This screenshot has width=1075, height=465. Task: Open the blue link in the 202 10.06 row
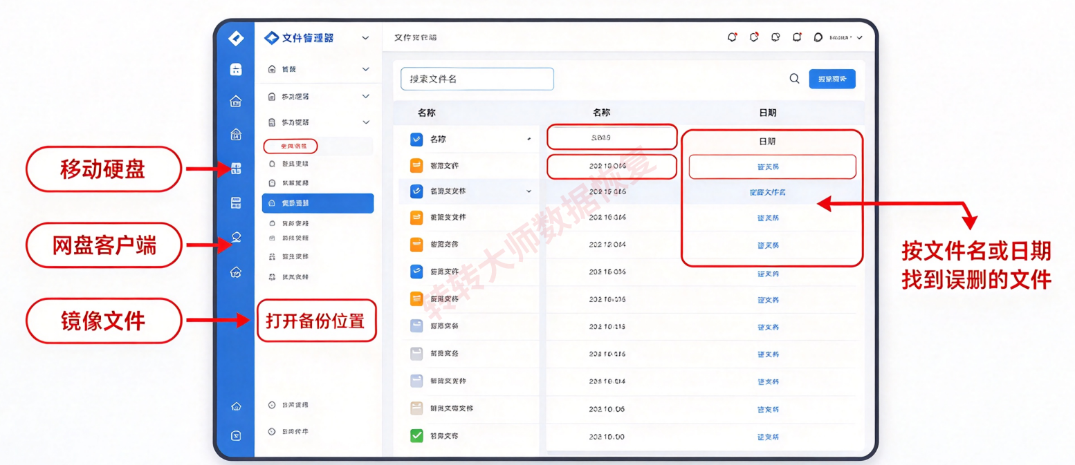(768, 410)
